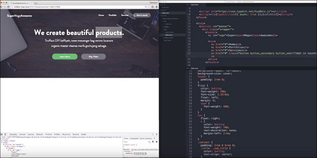
Task: Click the SuperMegaAwesome site logo
Action: (19, 16)
